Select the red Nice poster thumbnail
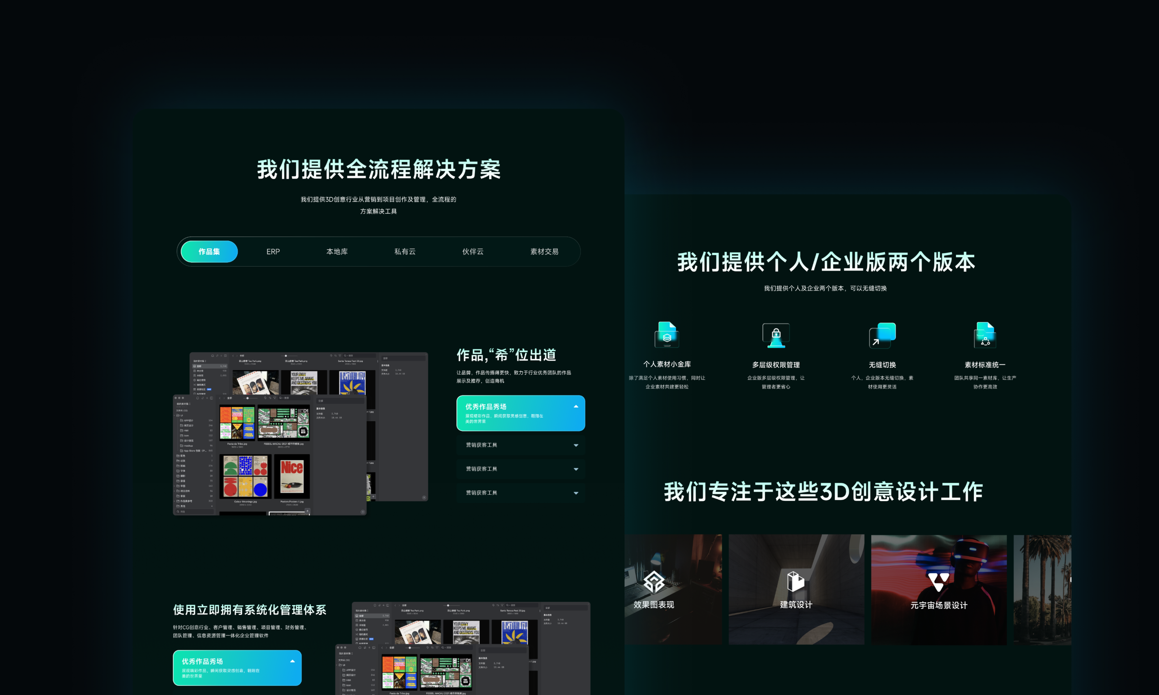 (292, 476)
